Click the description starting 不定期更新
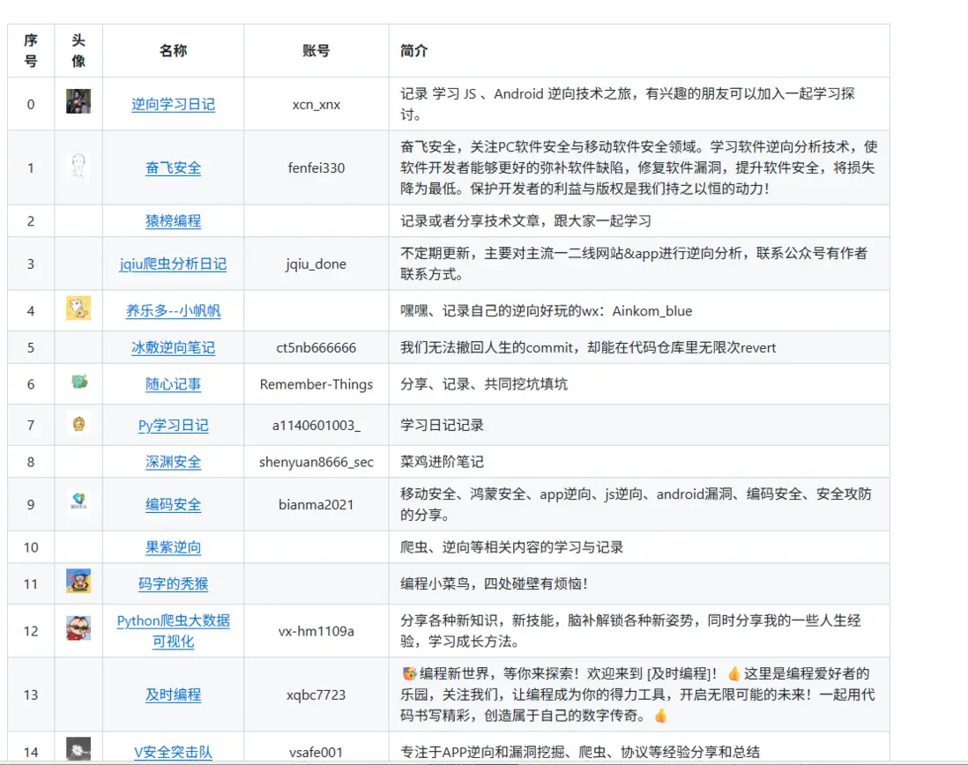Screen dimensions: 968x765 coord(634,264)
